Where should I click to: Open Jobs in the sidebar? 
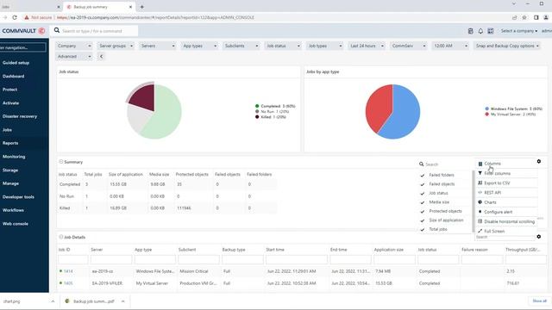pyautogui.click(x=7, y=130)
